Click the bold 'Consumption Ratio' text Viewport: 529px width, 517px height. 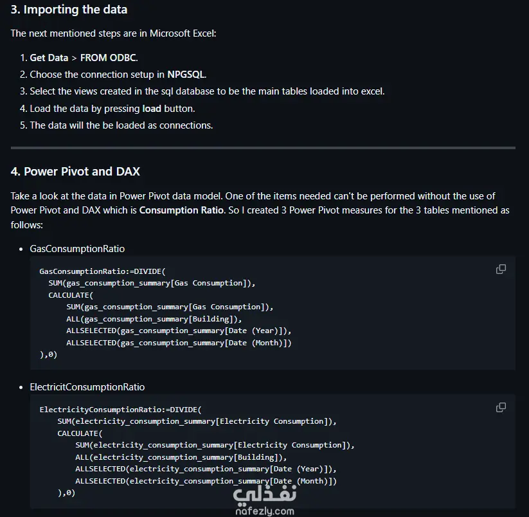pos(181,210)
